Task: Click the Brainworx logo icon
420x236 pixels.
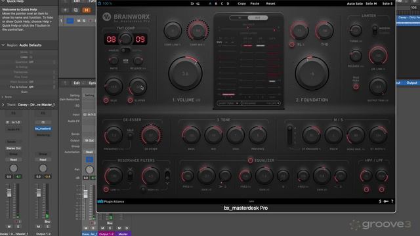Action: 106,16
